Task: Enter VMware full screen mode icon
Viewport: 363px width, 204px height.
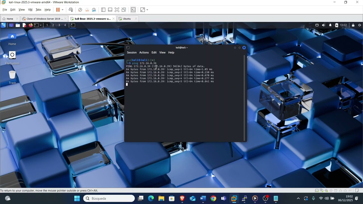Action: (x=117, y=10)
